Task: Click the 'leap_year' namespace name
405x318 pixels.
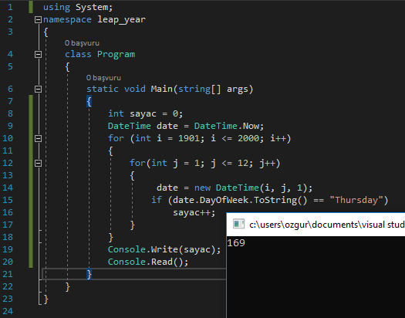Action: point(121,20)
